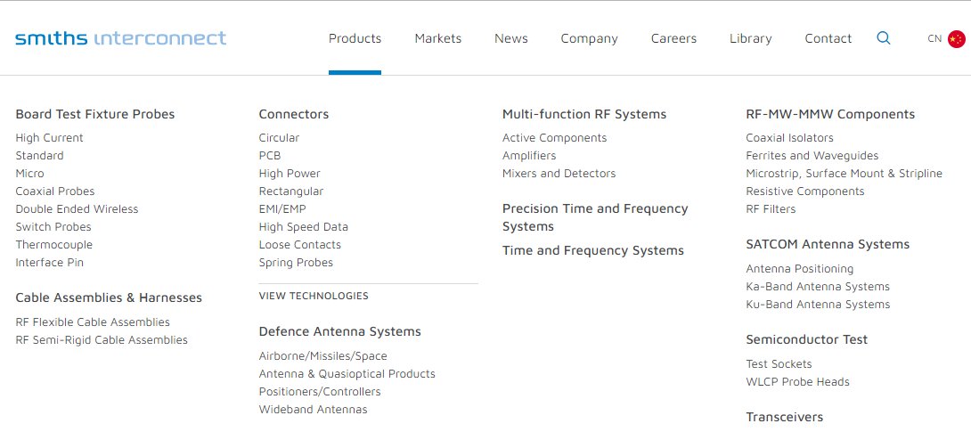Open WLCP Probe Heads link
The width and height of the screenshot is (971, 448).
click(x=797, y=382)
